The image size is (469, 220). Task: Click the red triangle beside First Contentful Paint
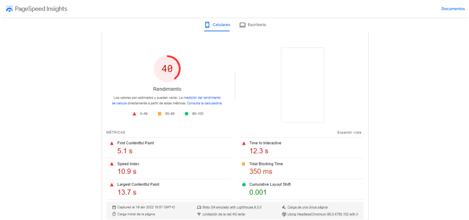tap(112, 144)
